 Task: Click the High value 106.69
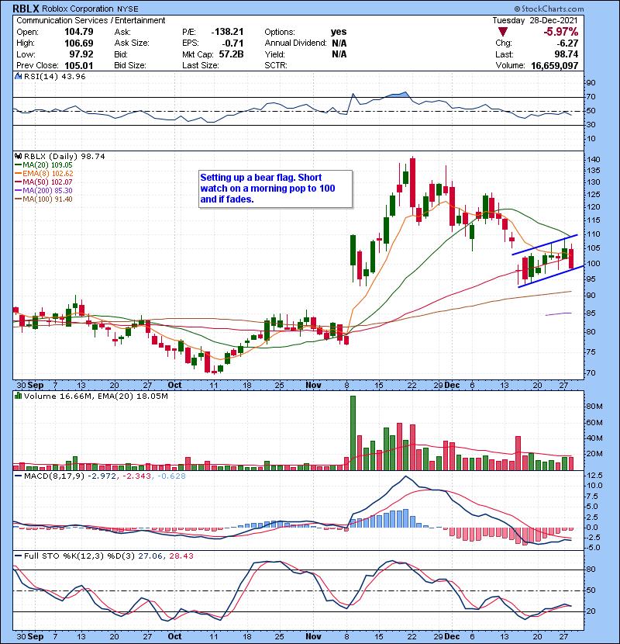pyautogui.click(x=79, y=43)
